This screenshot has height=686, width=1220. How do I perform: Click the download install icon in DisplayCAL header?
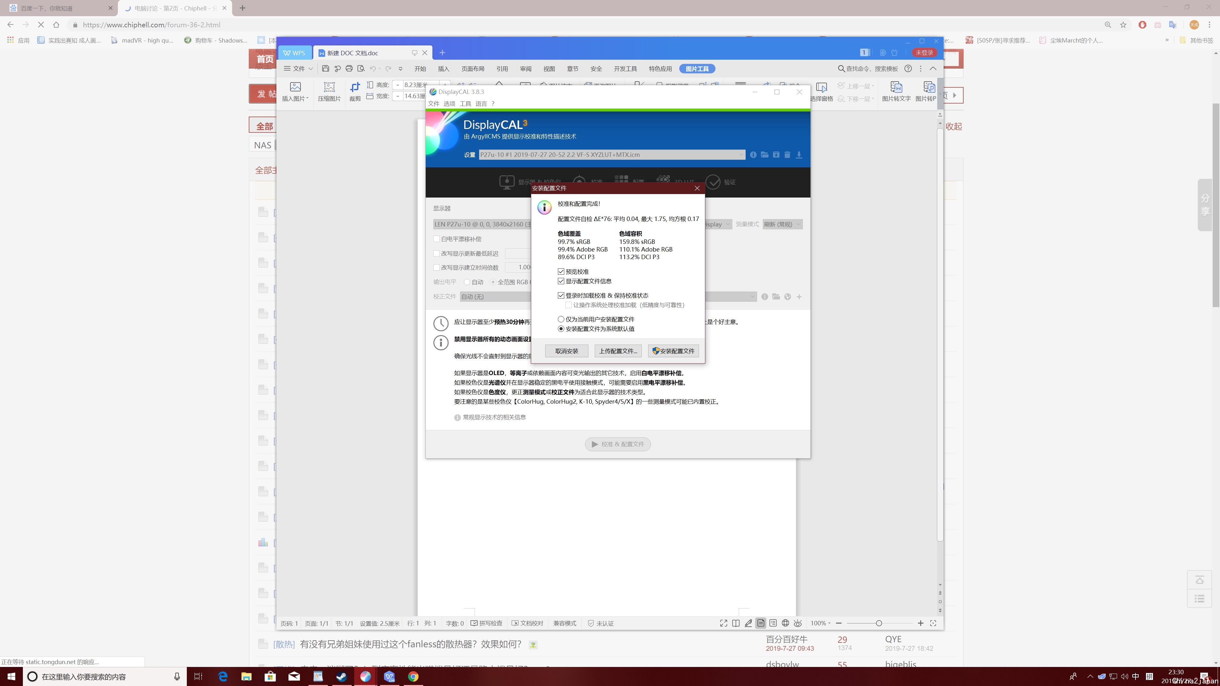click(799, 155)
